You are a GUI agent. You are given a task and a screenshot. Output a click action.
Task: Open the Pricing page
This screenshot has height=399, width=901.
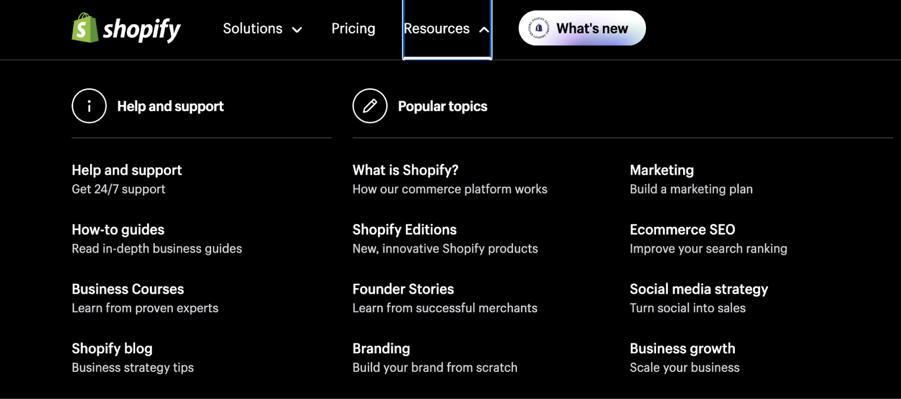point(353,29)
